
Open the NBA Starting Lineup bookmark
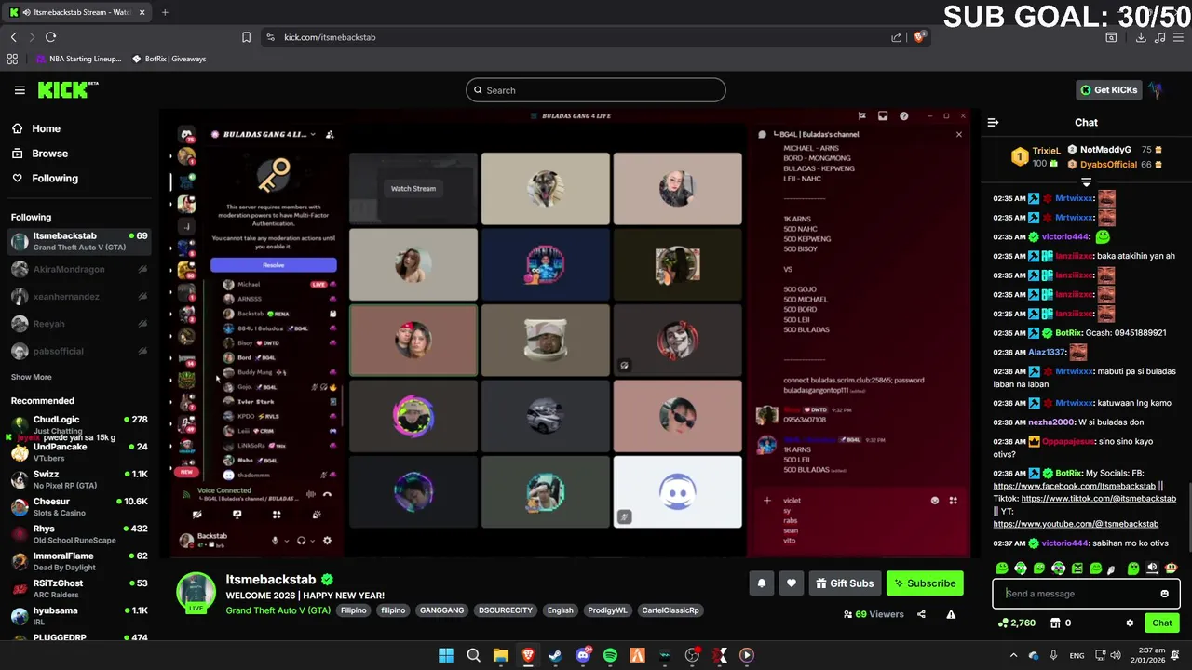click(x=78, y=59)
